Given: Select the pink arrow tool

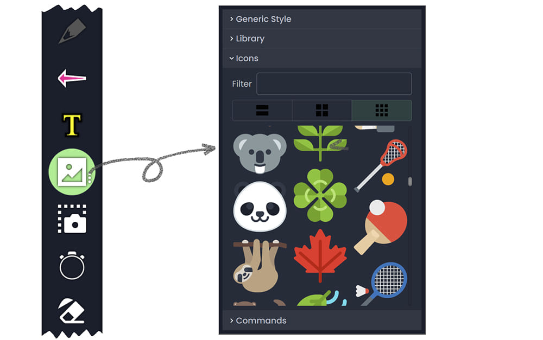Looking at the screenshot, I should [72, 78].
